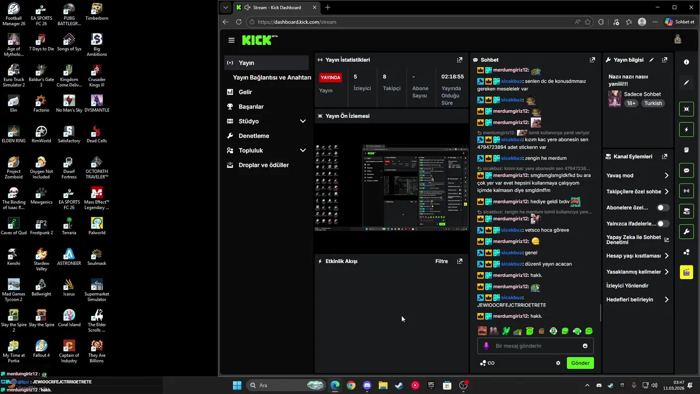Click the KICK logo

(x=260, y=40)
